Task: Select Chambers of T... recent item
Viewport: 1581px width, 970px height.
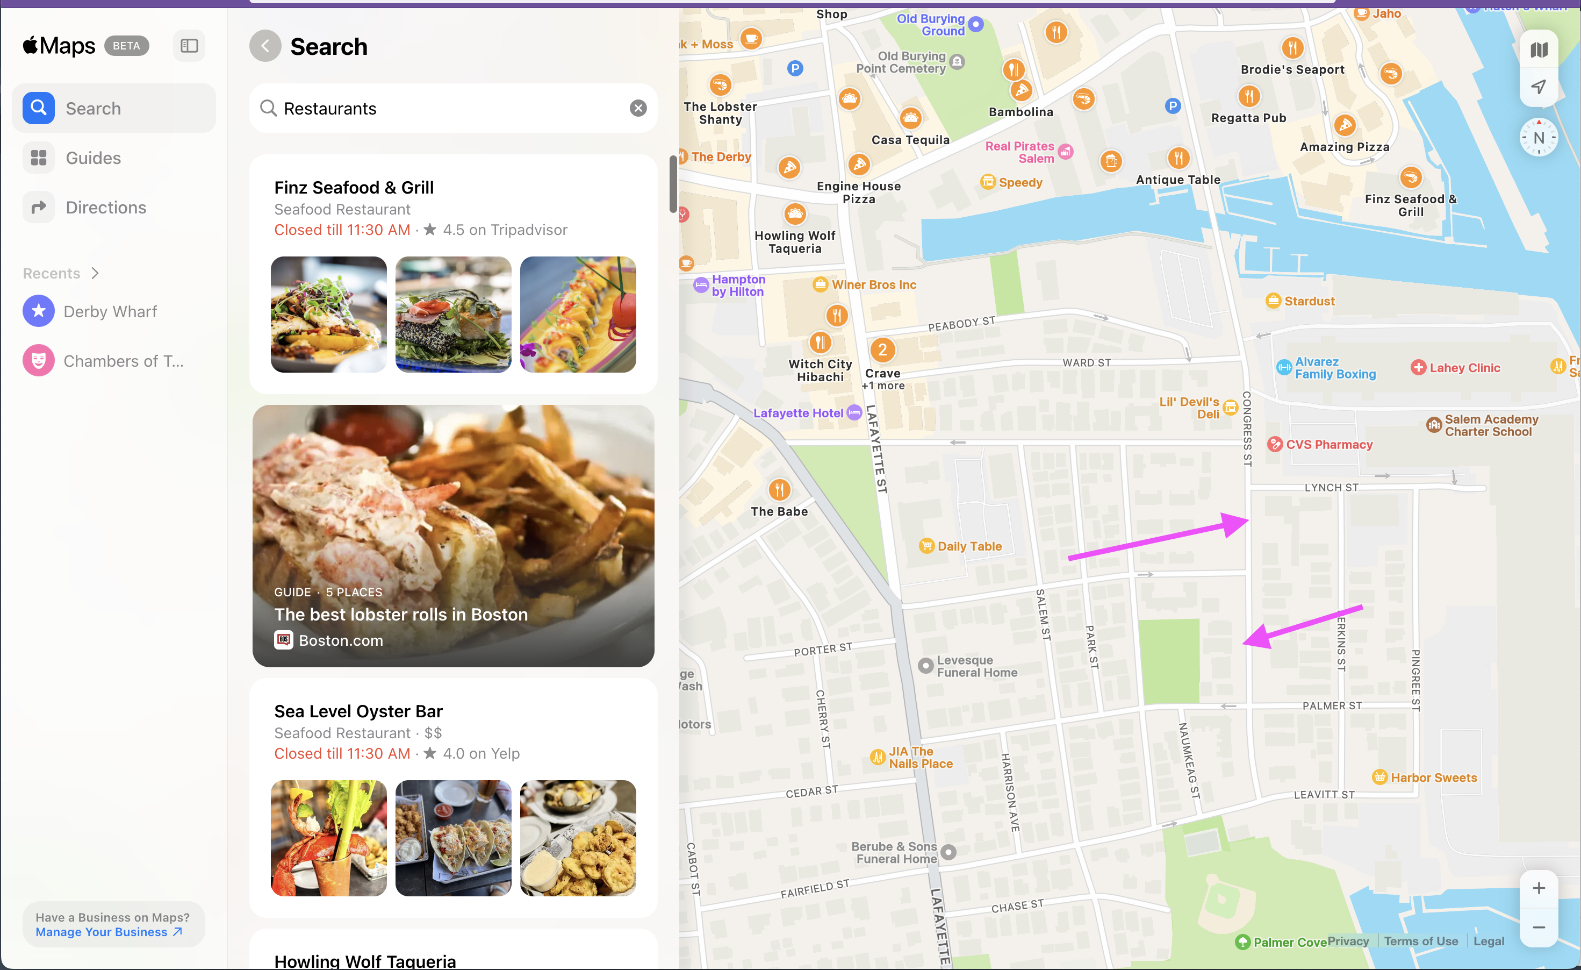Action: [x=113, y=361]
